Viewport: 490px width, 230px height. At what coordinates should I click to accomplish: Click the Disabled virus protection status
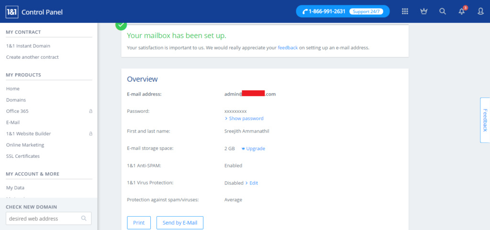pyautogui.click(x=234, y=183)
